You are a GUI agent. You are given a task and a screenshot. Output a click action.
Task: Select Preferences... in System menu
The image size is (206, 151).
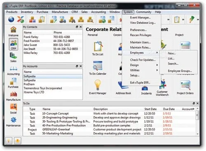138,30
